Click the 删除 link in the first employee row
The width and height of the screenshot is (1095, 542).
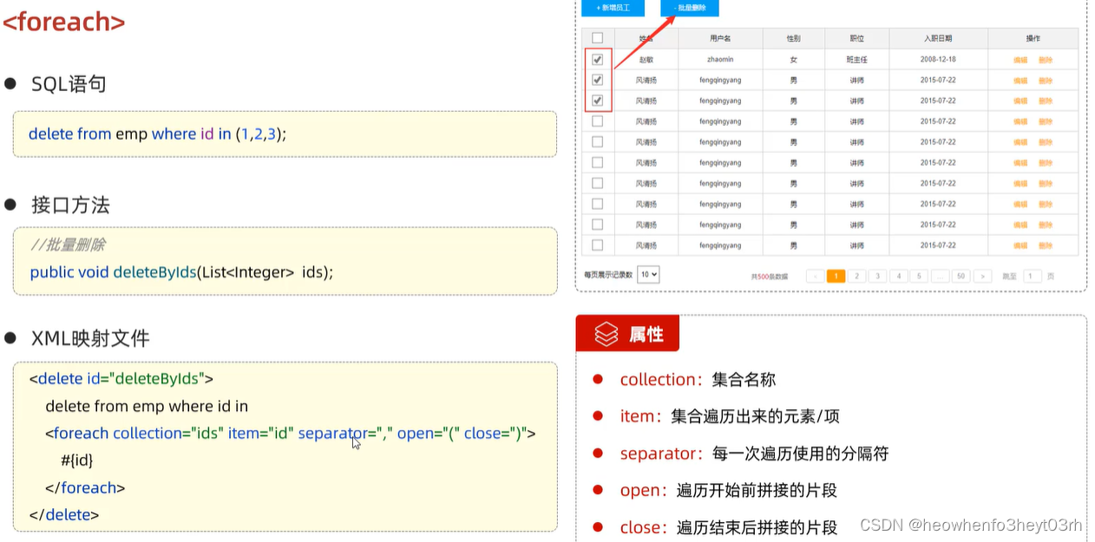pyautogui.click(x=1046, y=58)
